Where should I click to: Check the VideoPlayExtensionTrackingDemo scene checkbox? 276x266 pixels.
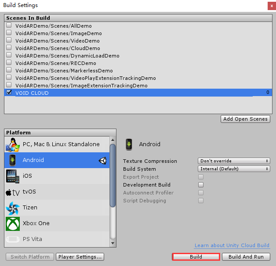9,77
